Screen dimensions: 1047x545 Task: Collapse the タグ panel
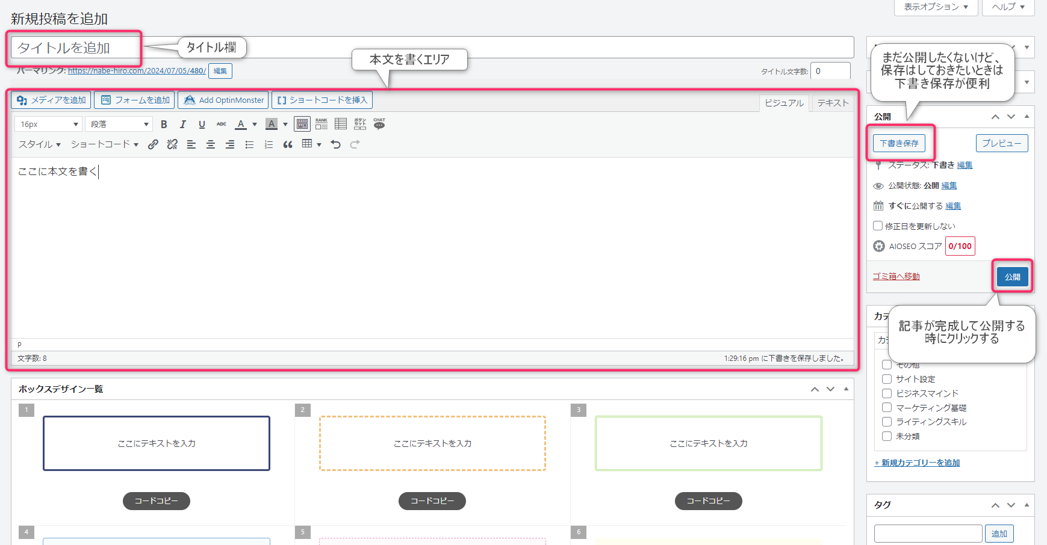(1027, 505)
